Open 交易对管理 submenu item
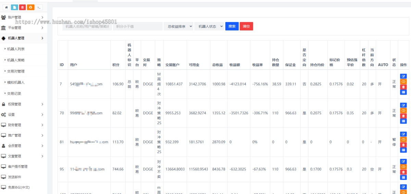This screenshot has height=194, width=411. 16,71
